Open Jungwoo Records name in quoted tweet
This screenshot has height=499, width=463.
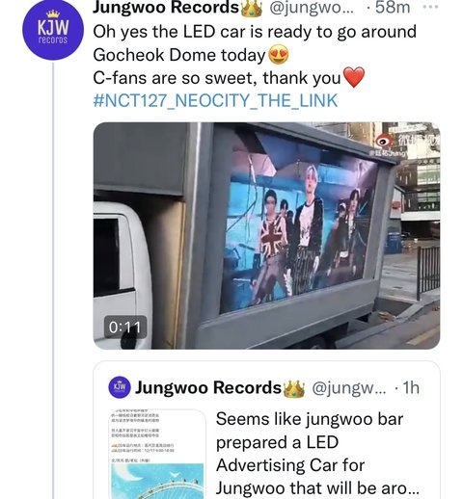[208, 387]
